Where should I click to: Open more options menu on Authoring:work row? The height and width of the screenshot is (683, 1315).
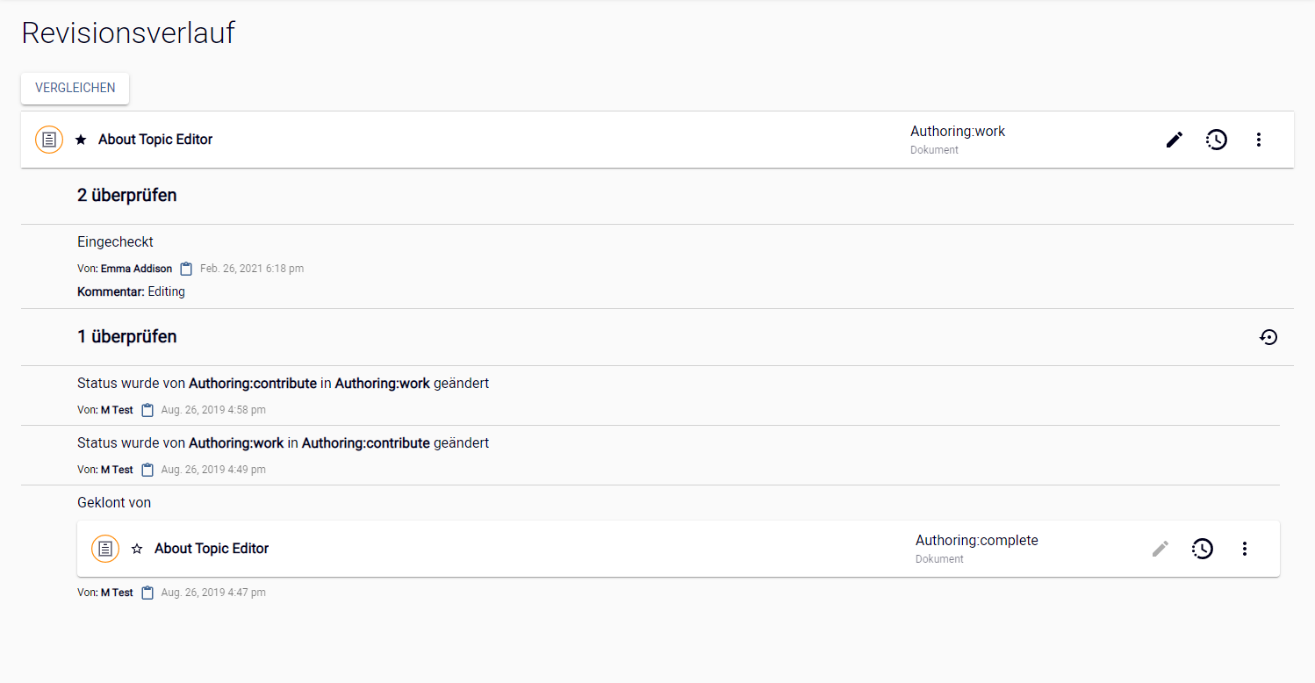click(1259, 140)
